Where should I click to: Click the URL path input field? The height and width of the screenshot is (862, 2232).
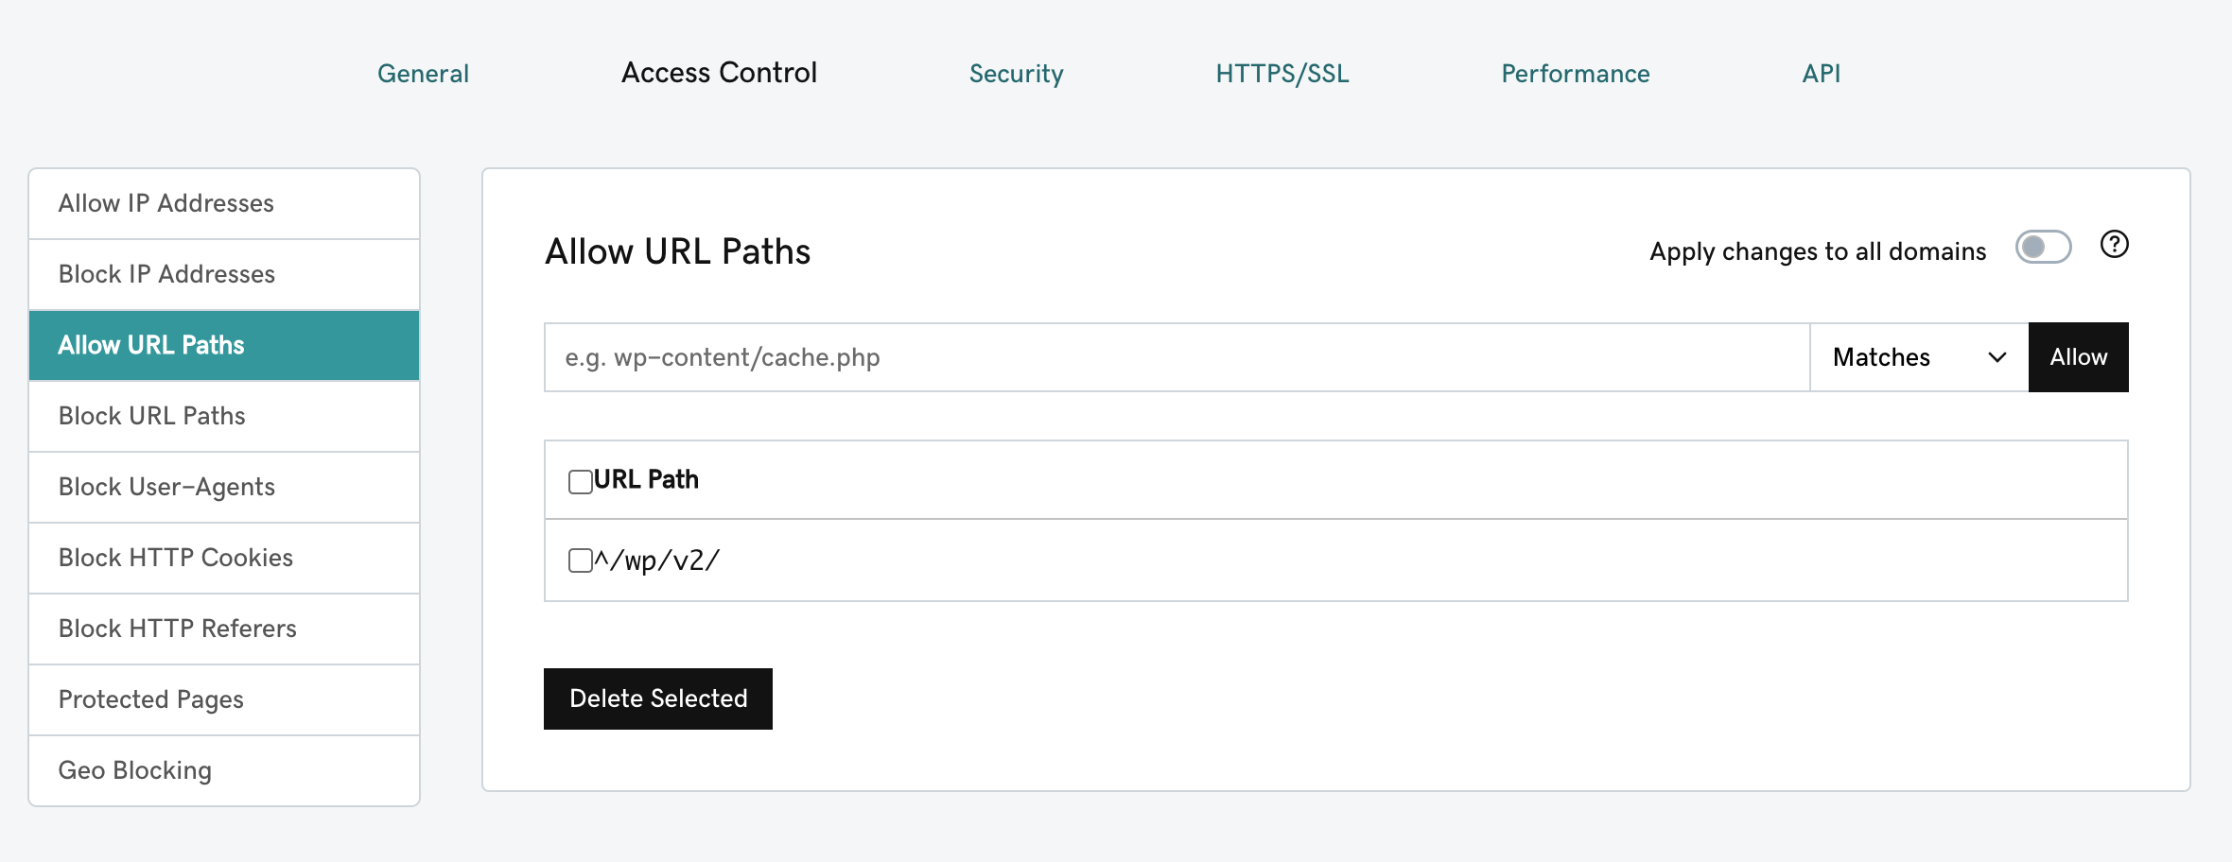coord(1177,357)
